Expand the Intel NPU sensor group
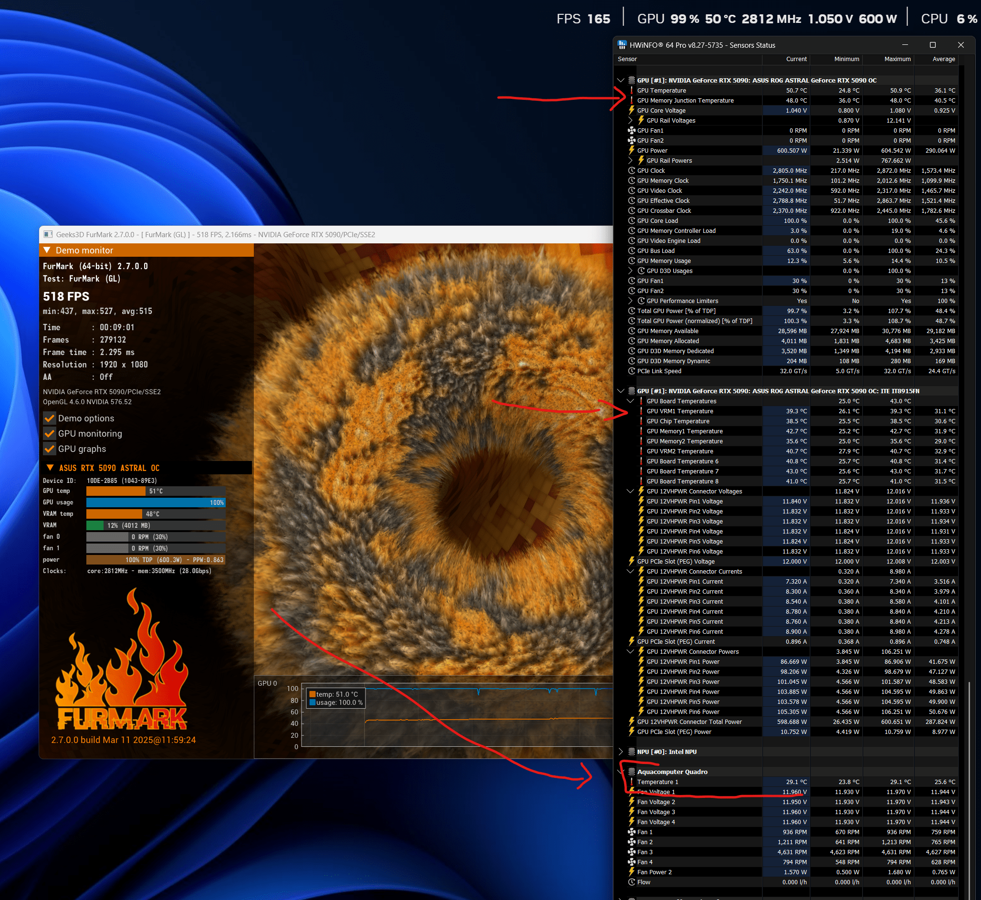Screen dimensions: 981x900 621,752
